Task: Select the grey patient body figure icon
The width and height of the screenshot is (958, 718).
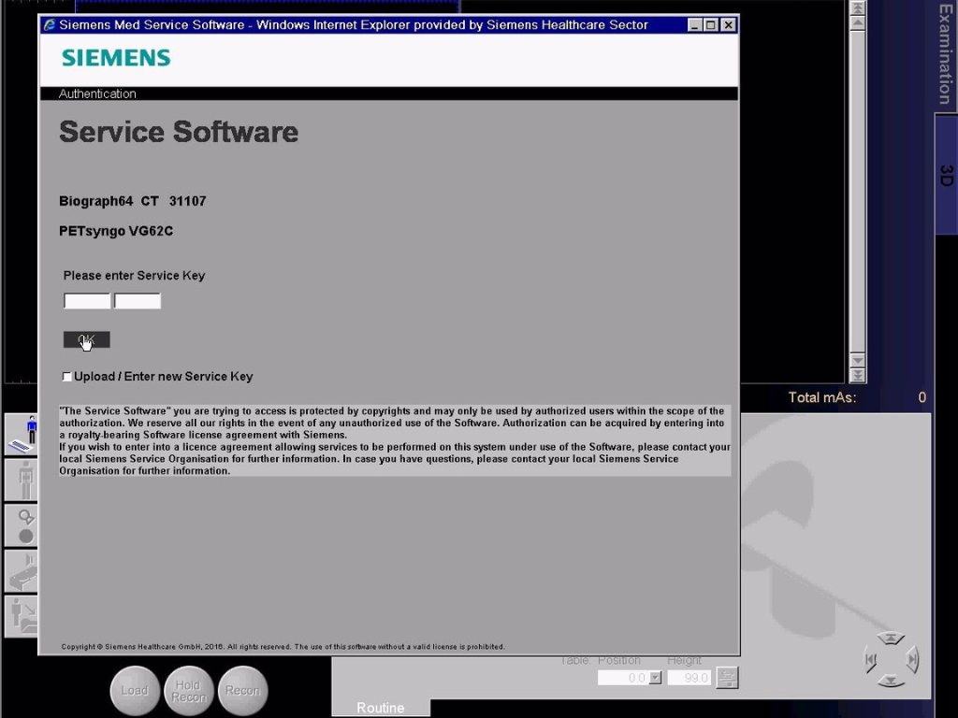Action: (22, 480)
